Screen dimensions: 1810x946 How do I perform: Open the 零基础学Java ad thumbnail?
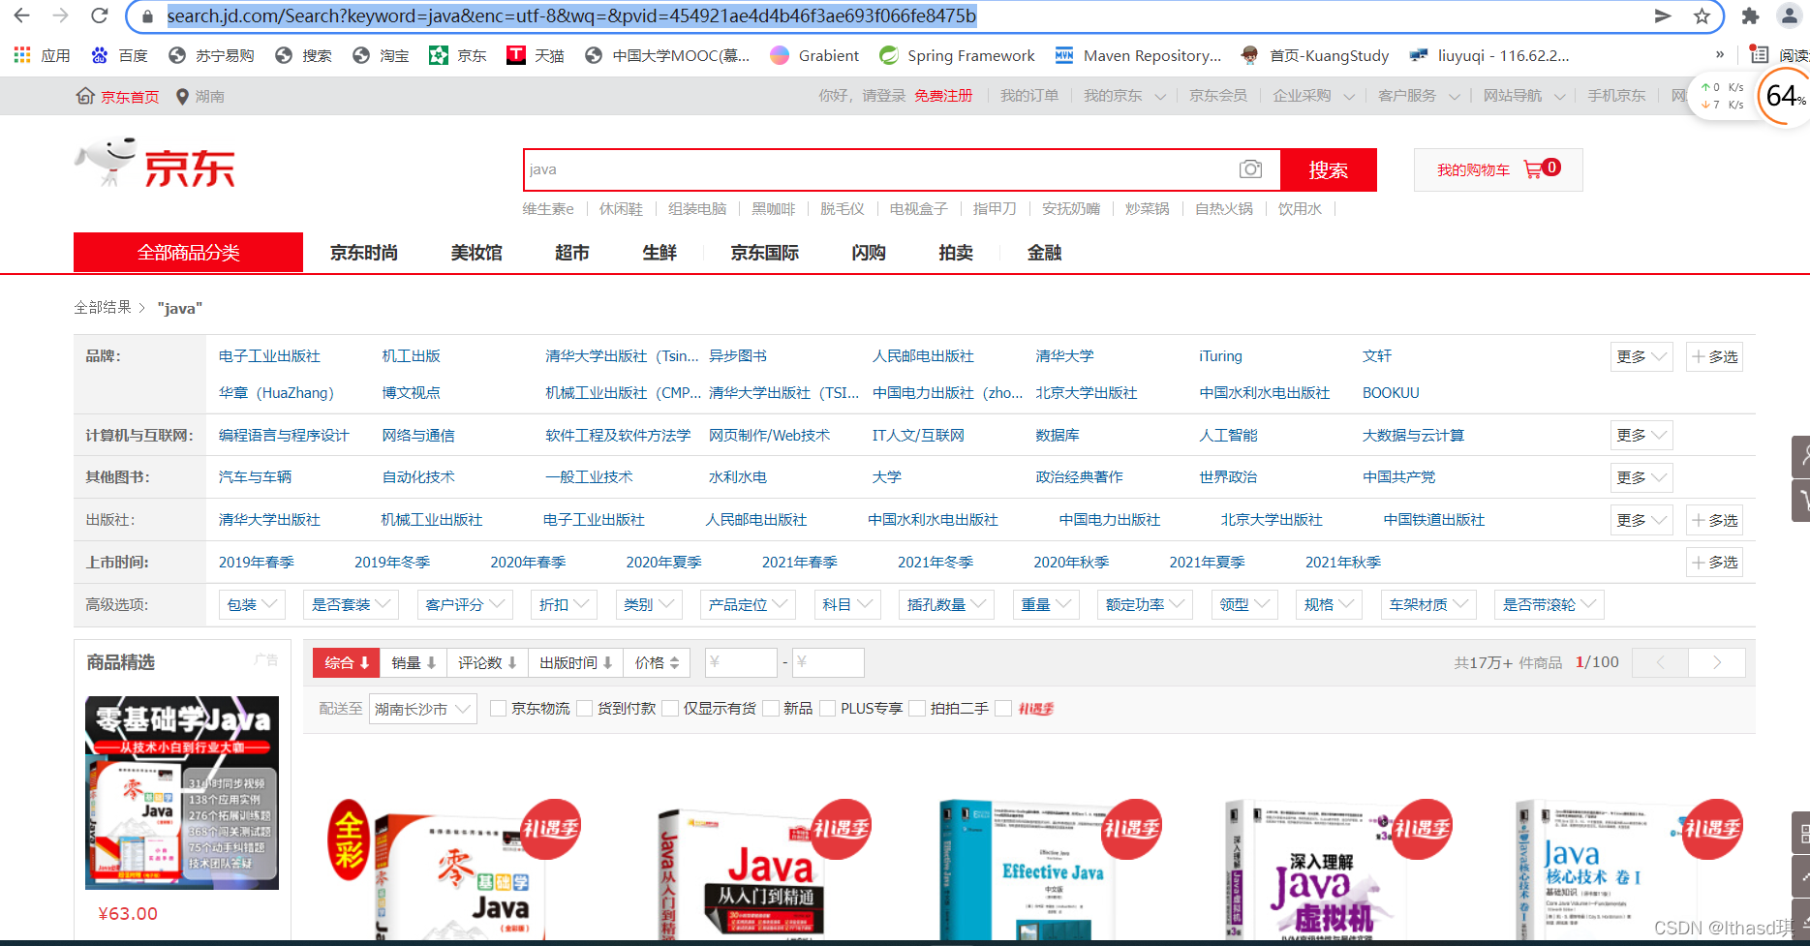pyautogui.click(x=182, y=793)
